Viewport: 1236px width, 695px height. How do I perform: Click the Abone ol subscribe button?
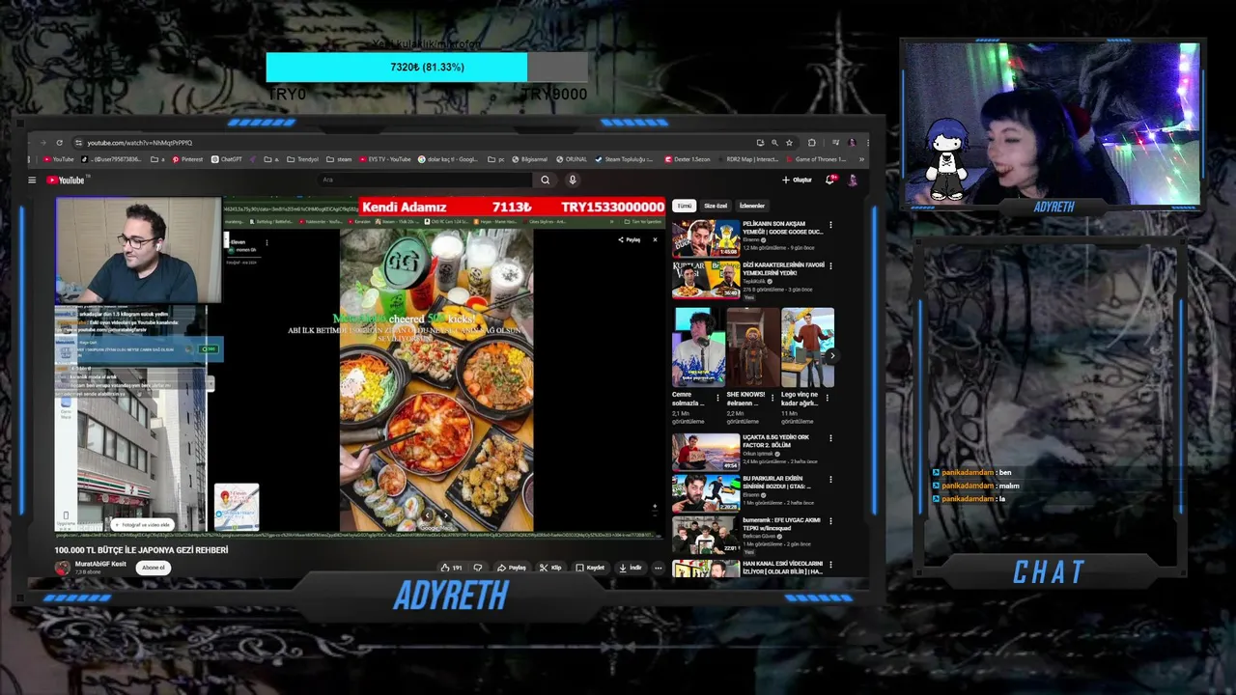154,568
